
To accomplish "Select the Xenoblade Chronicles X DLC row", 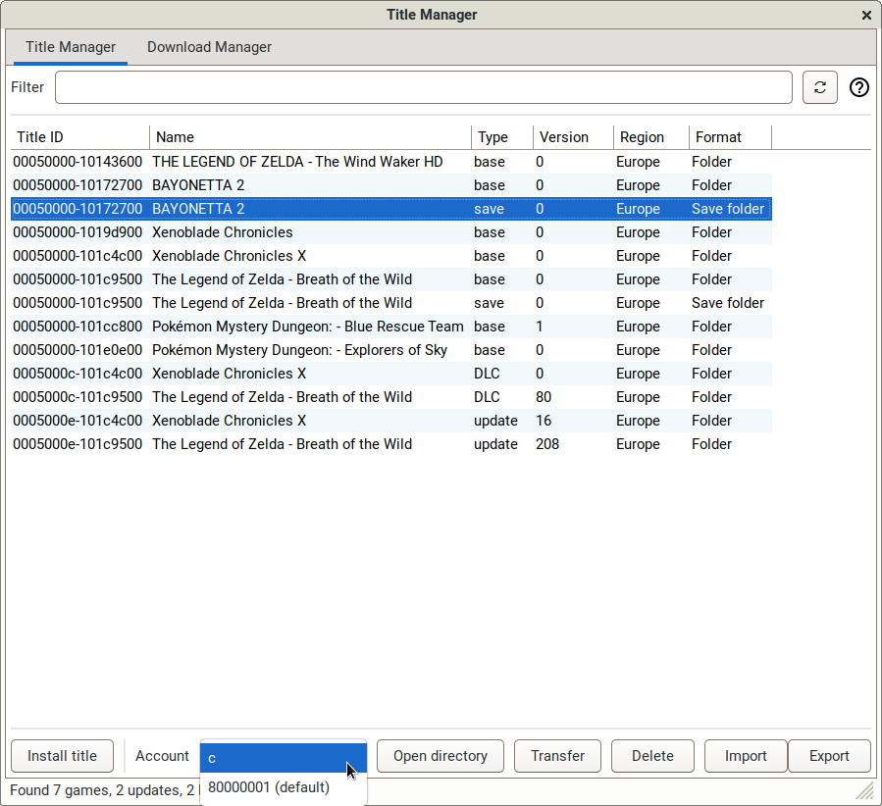I will point(294,374).
